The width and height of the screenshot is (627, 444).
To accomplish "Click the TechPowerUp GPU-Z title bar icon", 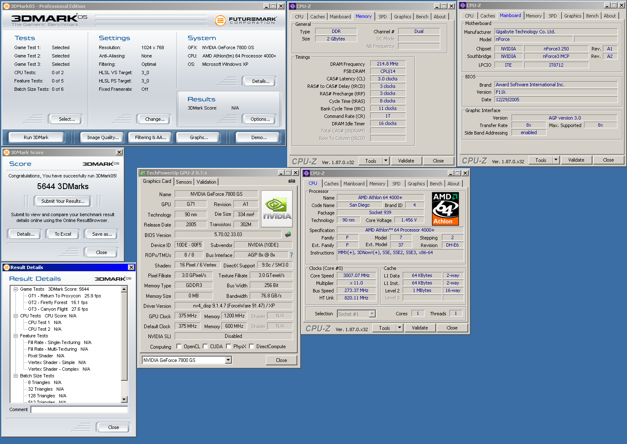I will (x=143, y=173).
